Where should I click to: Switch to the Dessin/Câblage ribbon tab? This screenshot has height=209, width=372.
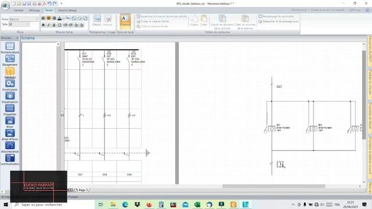click(67, 10)
